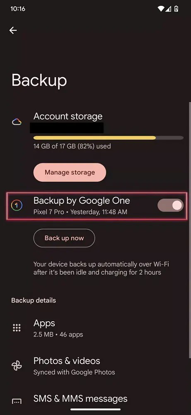Open Photos & videos backup entry

(x=95, y=366)
